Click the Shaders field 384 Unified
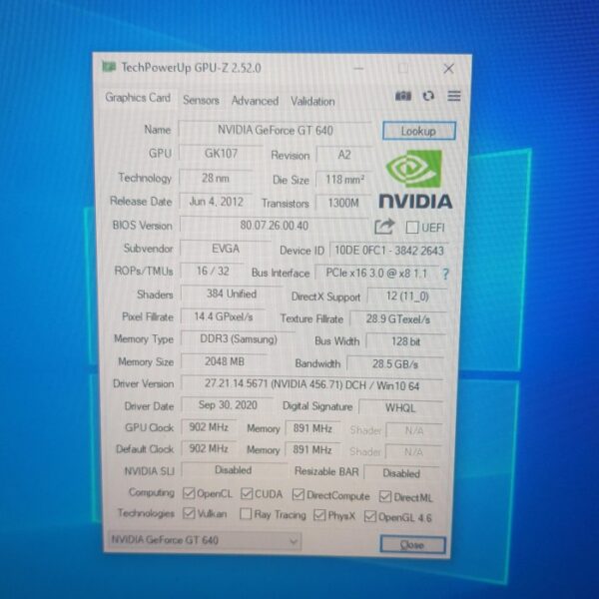The width and height of the screenshot is (599, 599). (232, 294)
